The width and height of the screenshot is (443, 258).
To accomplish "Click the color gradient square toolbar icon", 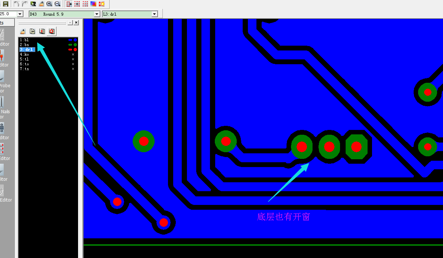I will 93,4.
